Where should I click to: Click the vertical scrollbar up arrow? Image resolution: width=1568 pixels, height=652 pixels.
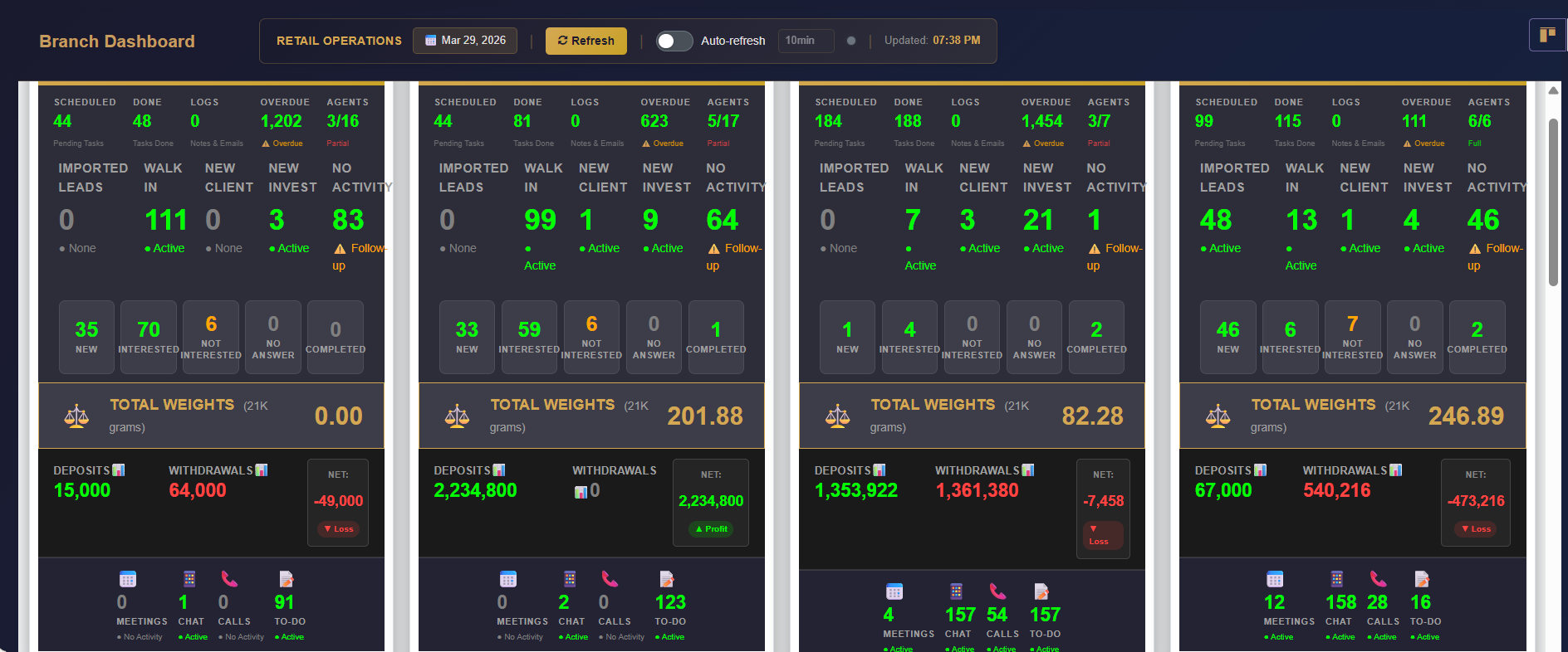(1553, 90)
